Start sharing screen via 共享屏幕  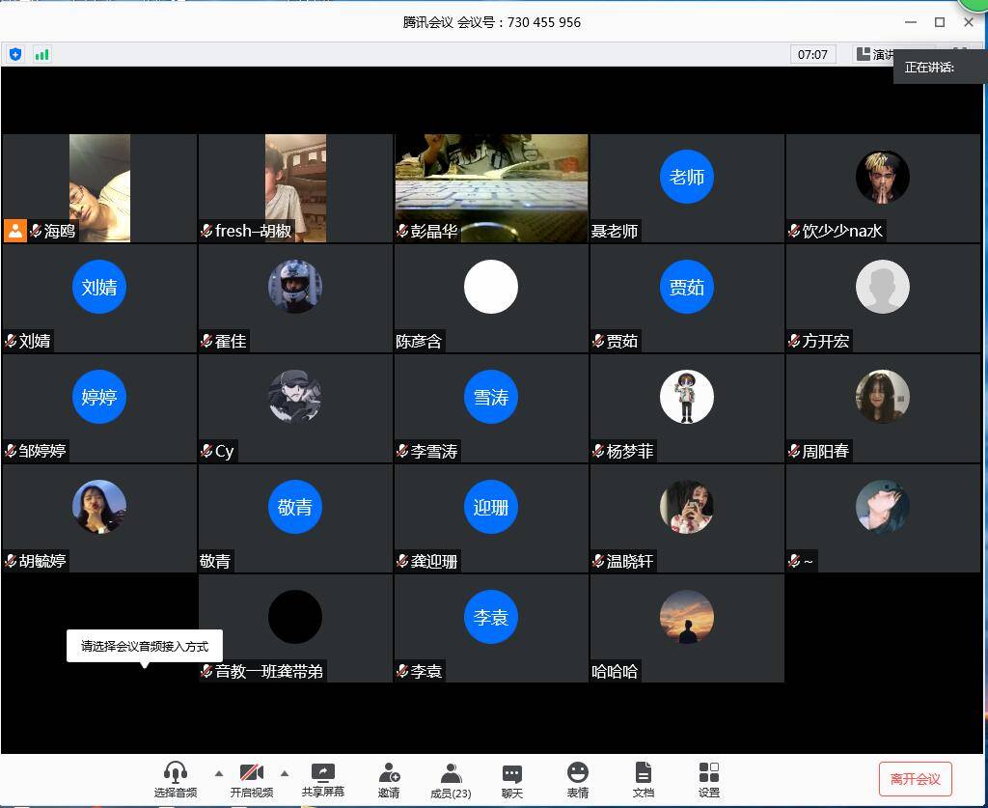(322, 779)
